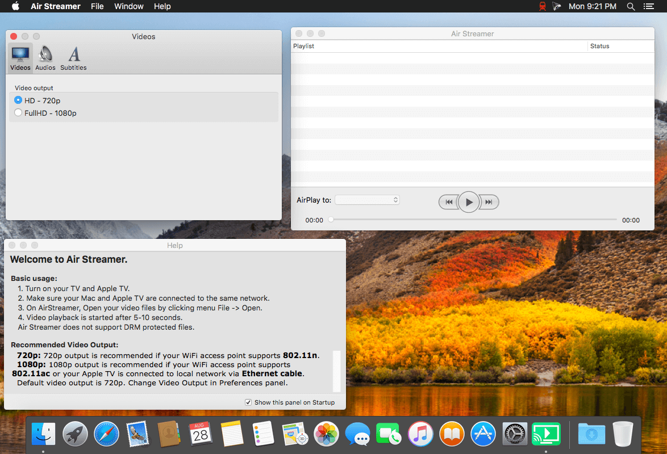Open iTunes from the Dock
The image size is (667, 454).
click(x=420, y=434)
